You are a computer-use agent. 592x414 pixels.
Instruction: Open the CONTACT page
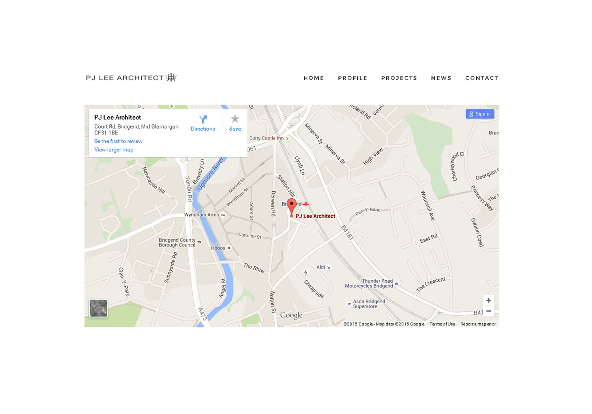[482, 78]
